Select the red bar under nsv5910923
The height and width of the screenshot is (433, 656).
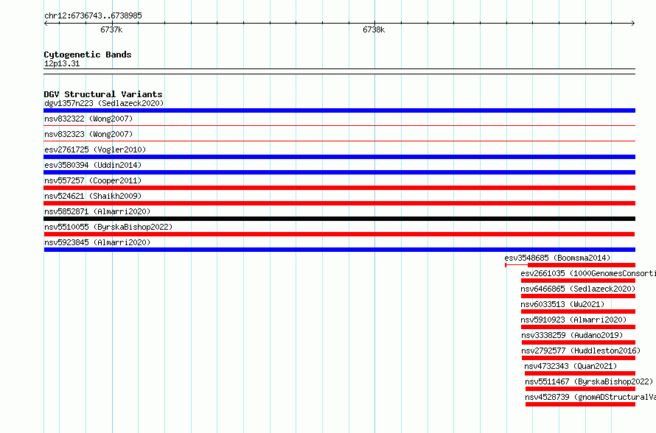578,327
